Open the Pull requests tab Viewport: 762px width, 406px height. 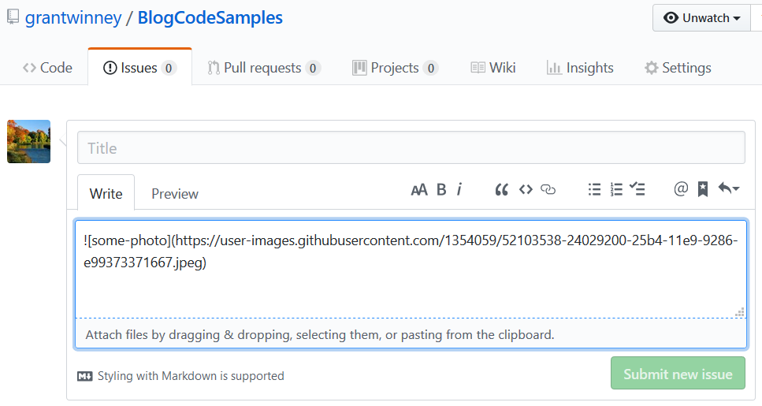[263, 68]
